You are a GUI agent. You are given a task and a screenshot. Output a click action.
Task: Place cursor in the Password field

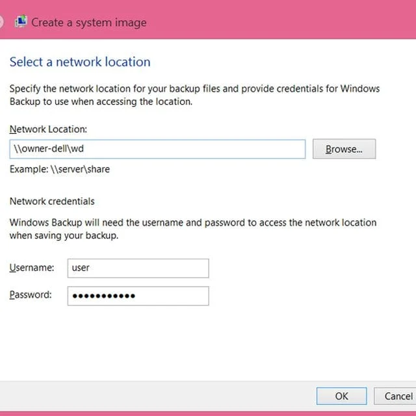138,296
